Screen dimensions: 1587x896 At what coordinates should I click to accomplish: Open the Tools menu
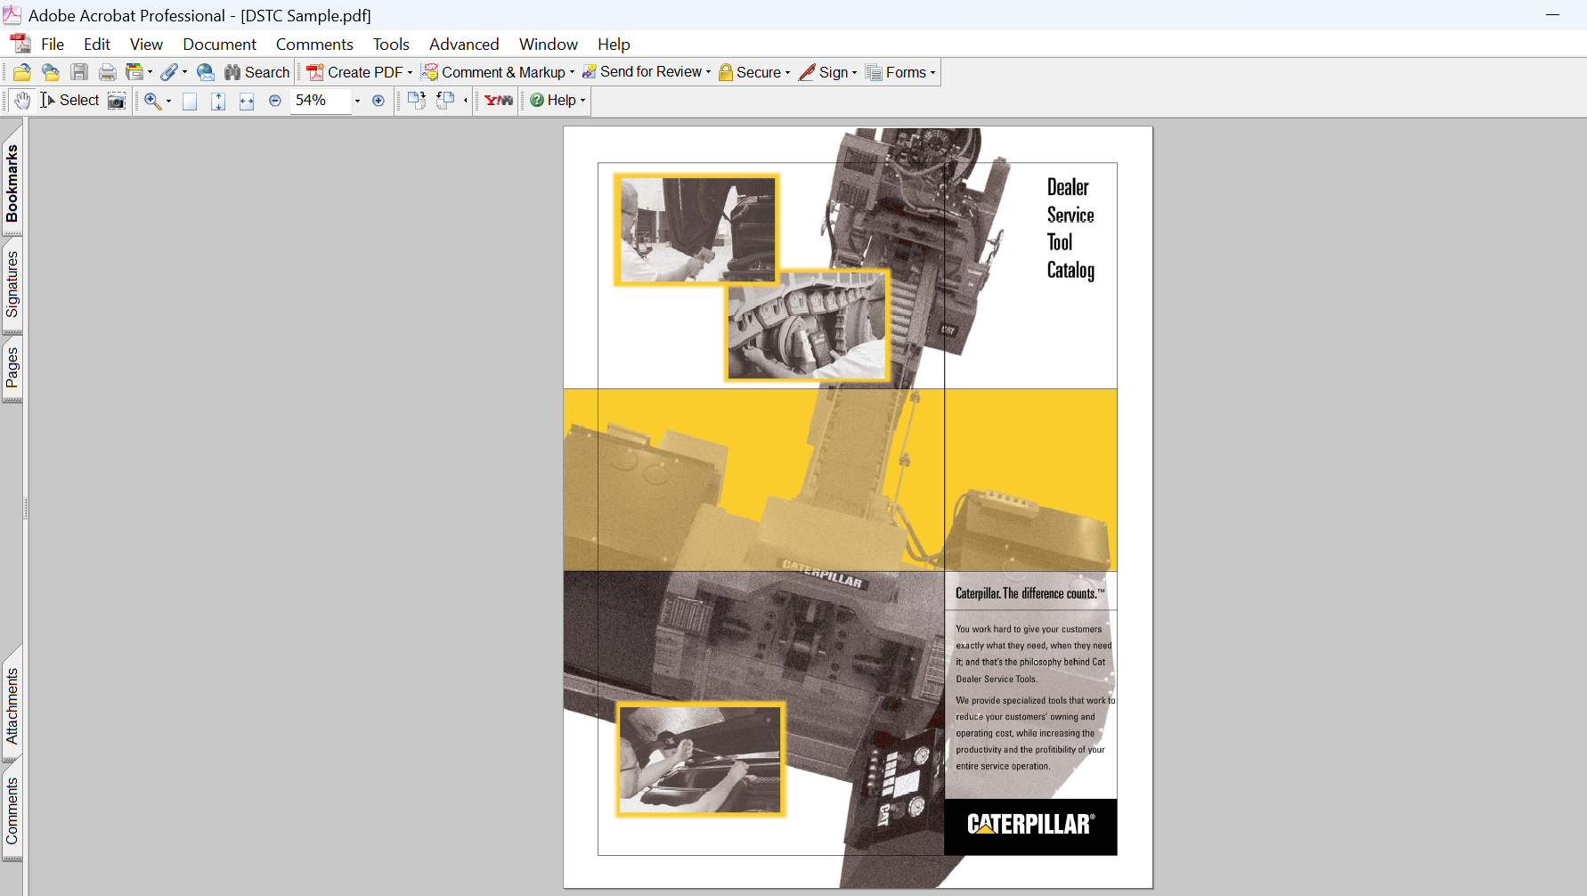click(x=391, y=45)
